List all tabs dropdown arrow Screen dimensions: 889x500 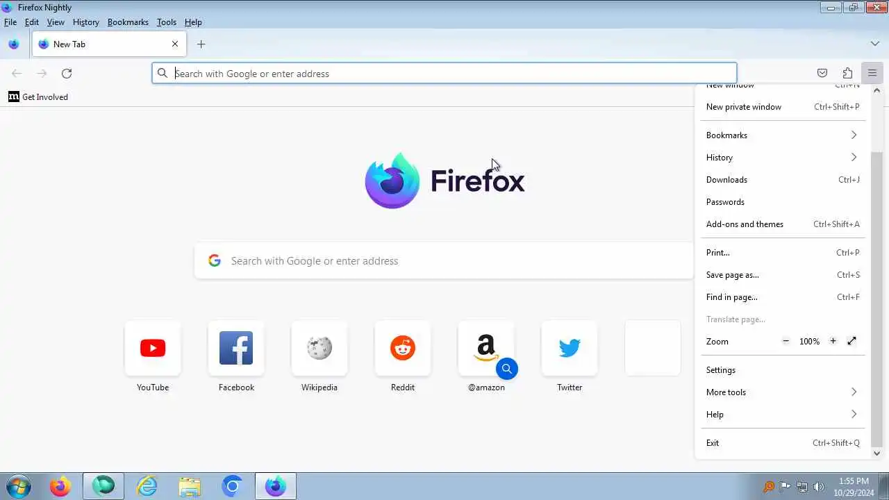pos(875,44)
